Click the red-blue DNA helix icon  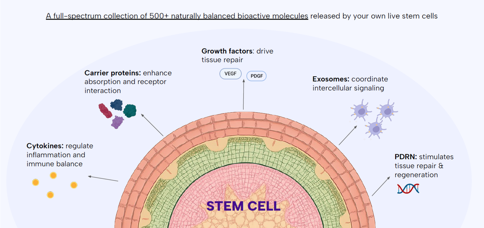[x=408, y=188]
